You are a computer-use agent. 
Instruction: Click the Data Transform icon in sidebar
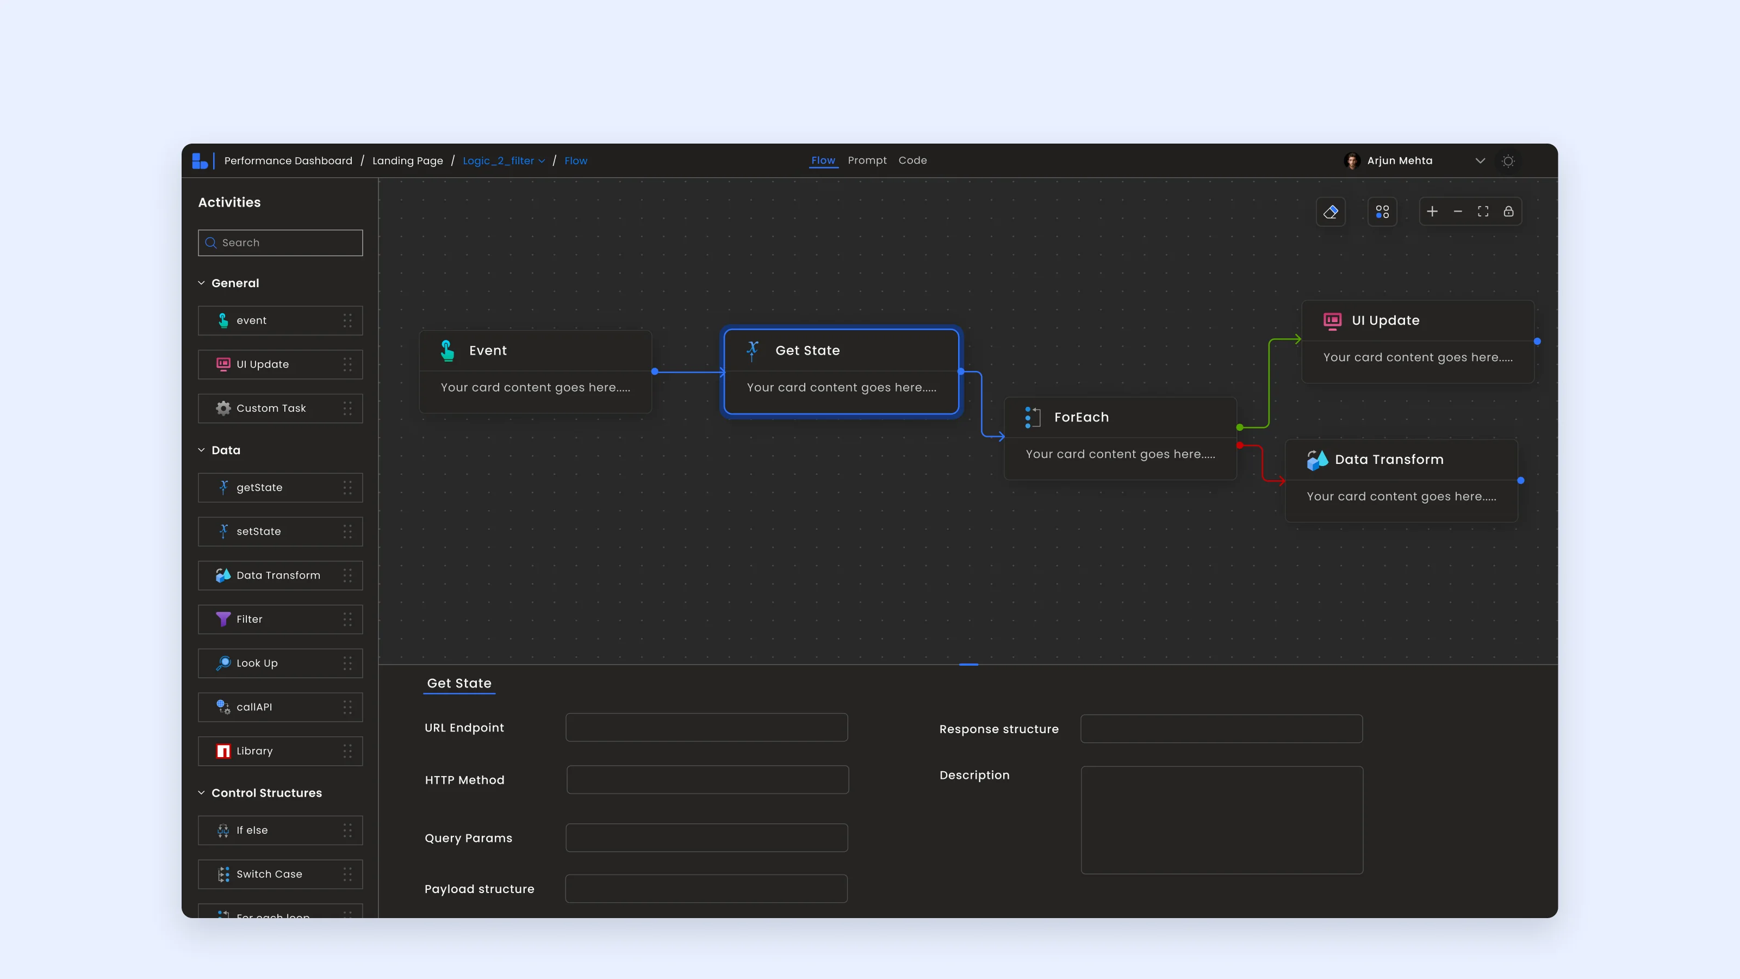(x=223, y=575)
